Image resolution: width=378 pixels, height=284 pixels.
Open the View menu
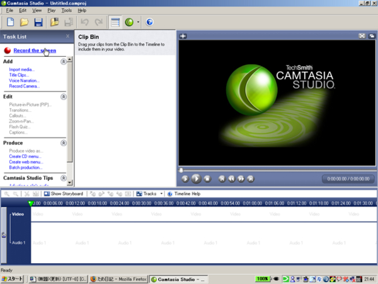[x=37, y=10]
